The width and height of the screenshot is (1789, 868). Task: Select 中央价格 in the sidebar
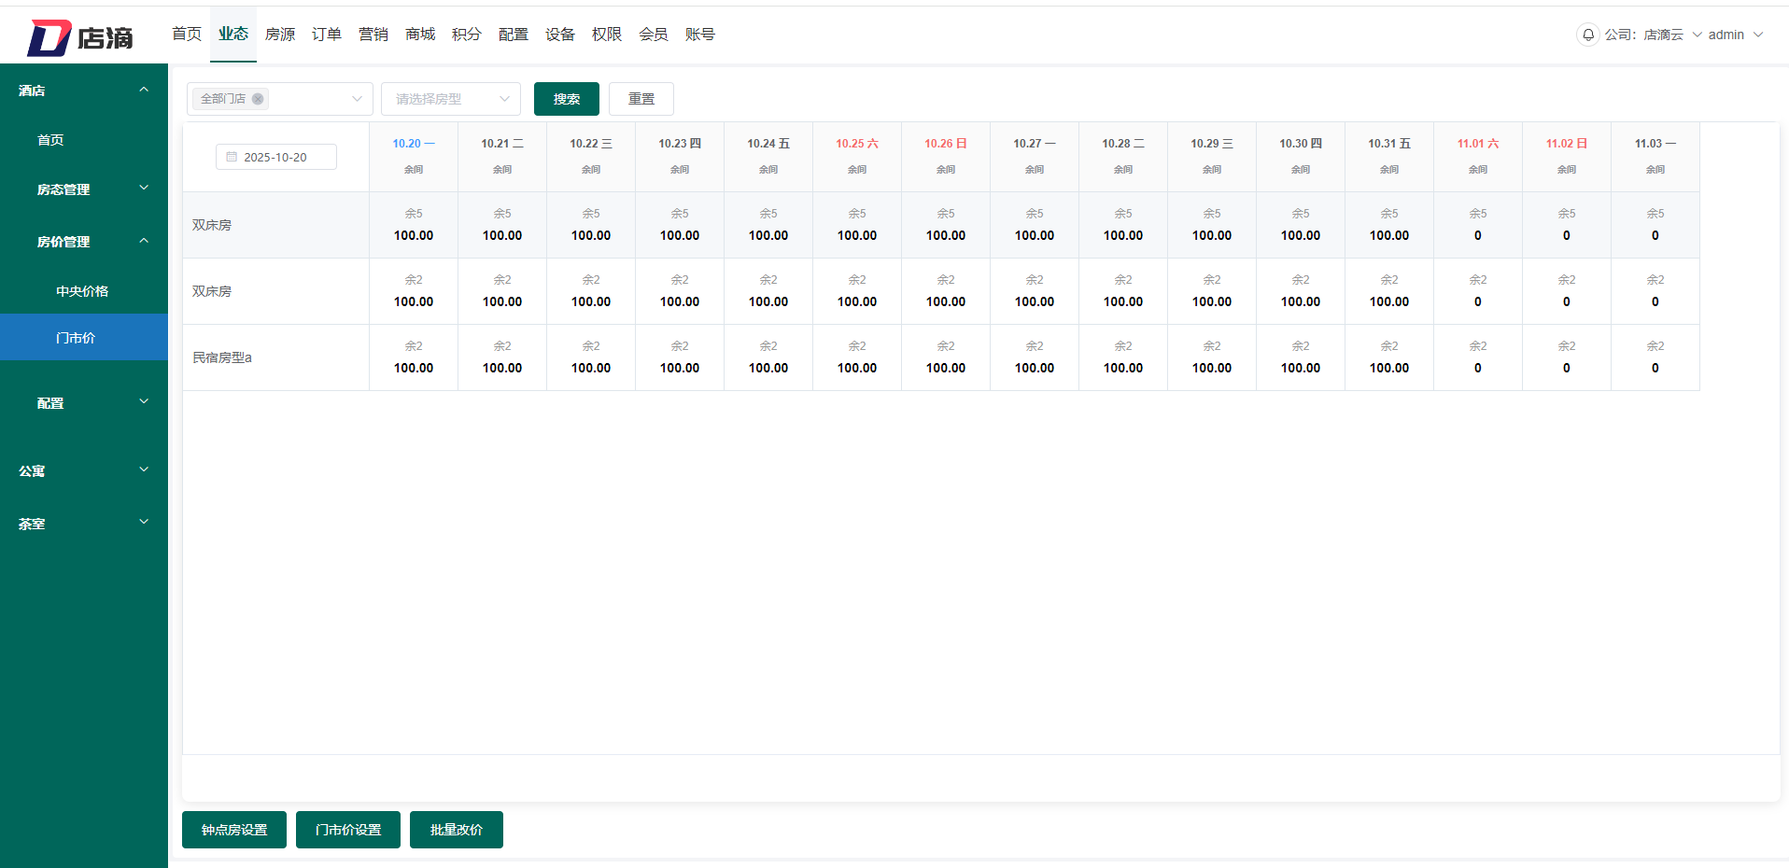82,291
